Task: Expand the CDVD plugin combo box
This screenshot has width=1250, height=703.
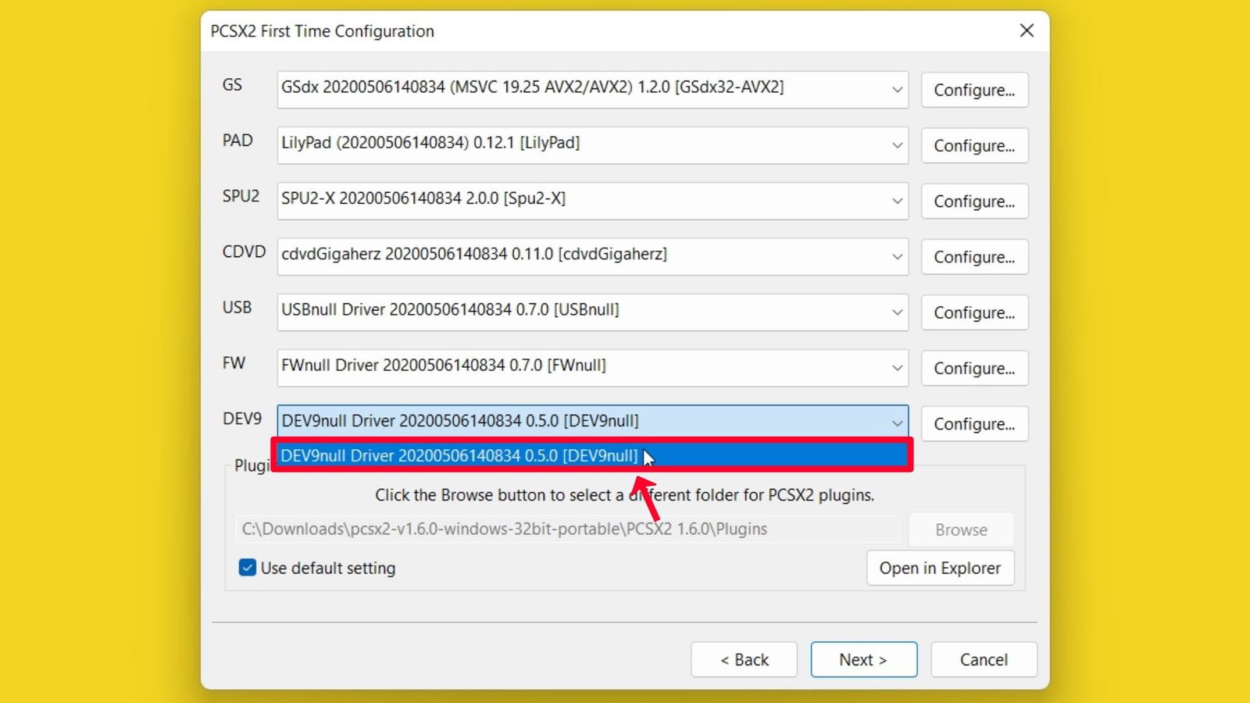Action: 592,256
